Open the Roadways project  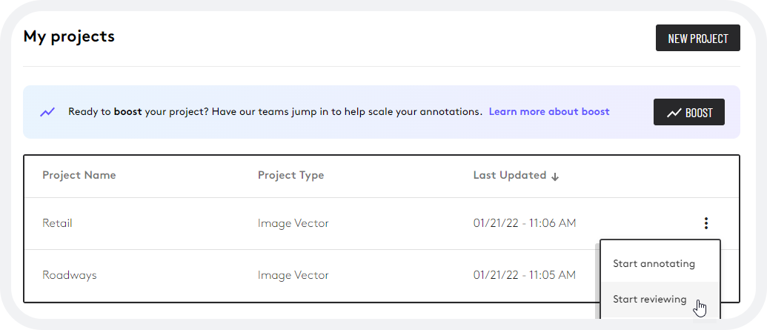[x=70, y=275]
